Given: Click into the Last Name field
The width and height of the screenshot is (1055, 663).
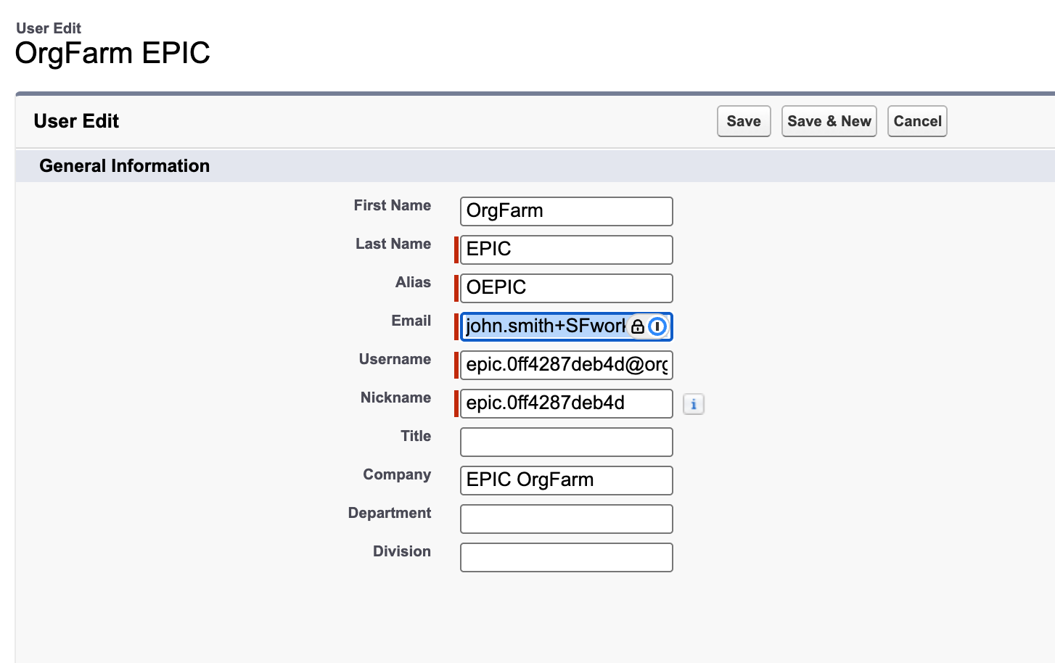Looking at the screenshot, I should (x=566, y=250).
